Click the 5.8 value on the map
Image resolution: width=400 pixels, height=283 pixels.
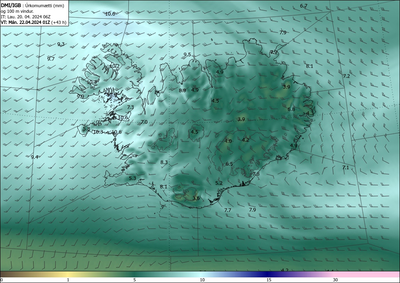[x=87, y=129]
